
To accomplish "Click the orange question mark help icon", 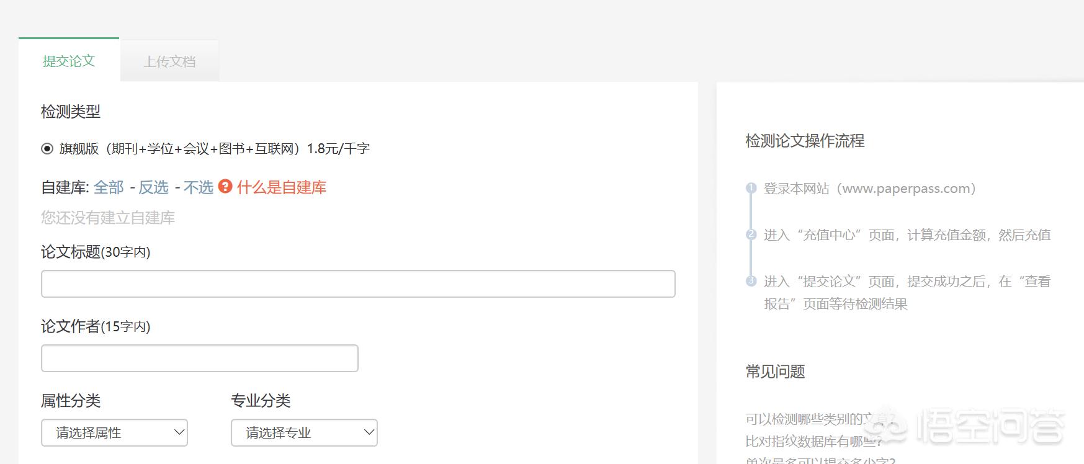I will pos(225,186).
